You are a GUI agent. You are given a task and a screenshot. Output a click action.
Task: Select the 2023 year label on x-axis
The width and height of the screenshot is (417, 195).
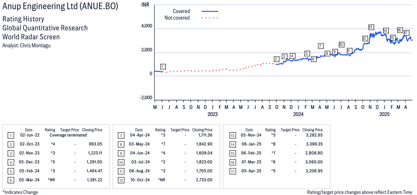[213, 114]
